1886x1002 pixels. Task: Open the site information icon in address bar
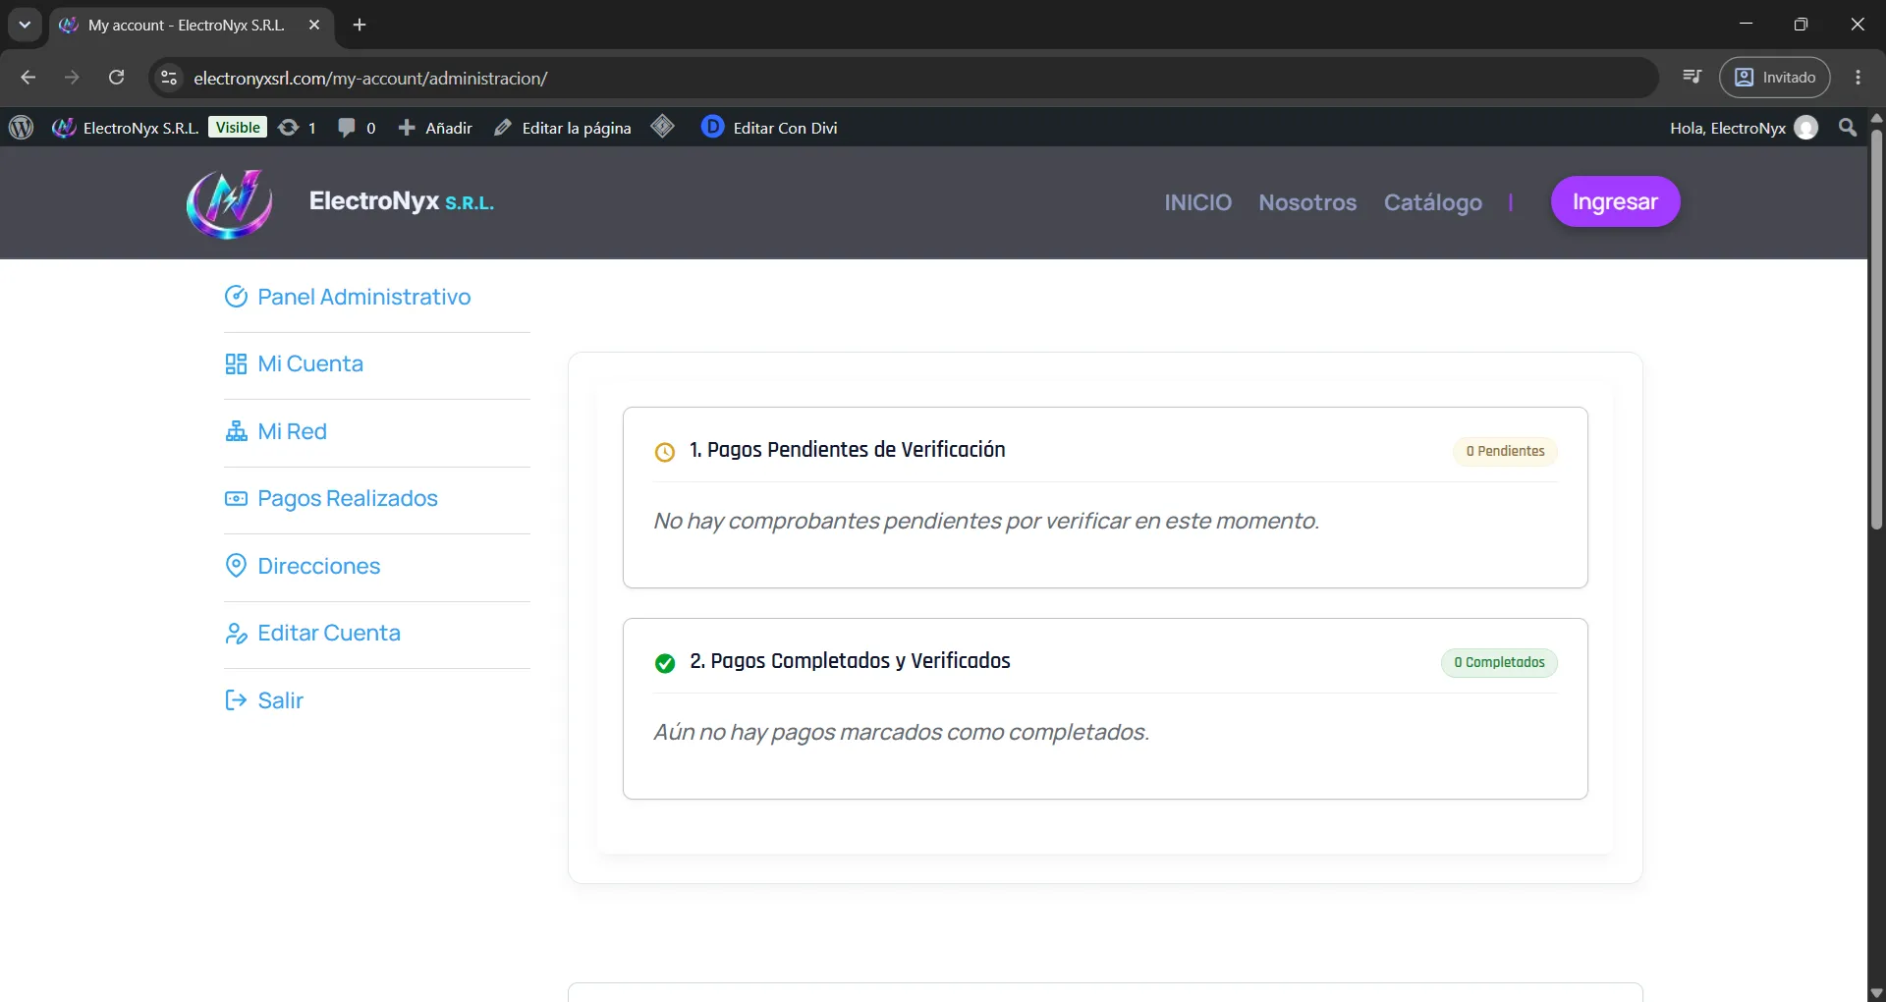[169, 78]
